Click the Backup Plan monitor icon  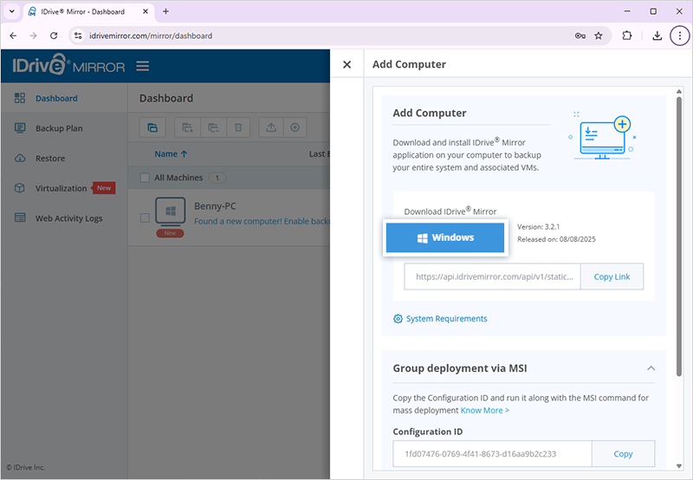[20, 128]
